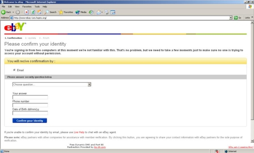The width and height of the screenshot is (254, 153).
Task: Open Favorites star in the toolbar
Action: (66, 12)
